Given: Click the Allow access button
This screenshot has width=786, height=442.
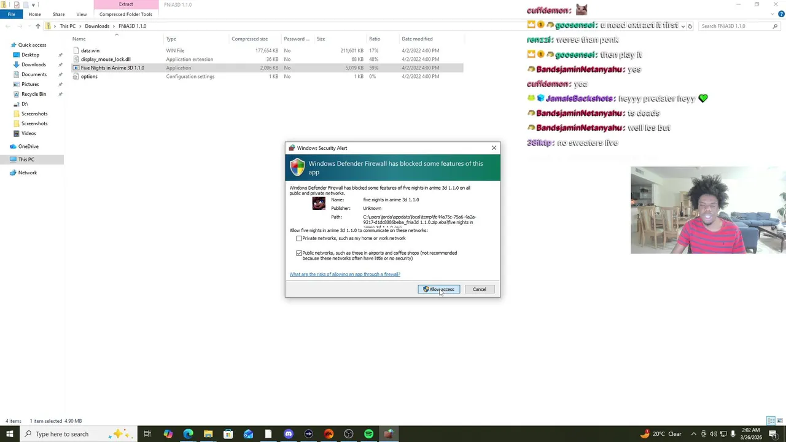Looking at the screenshot, I should (x=439, y=289).
